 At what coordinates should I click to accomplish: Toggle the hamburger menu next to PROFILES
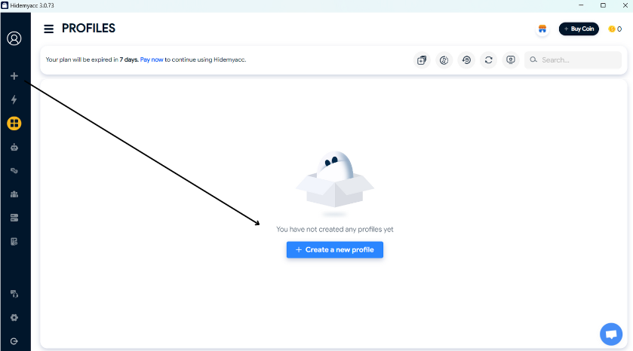49,29
